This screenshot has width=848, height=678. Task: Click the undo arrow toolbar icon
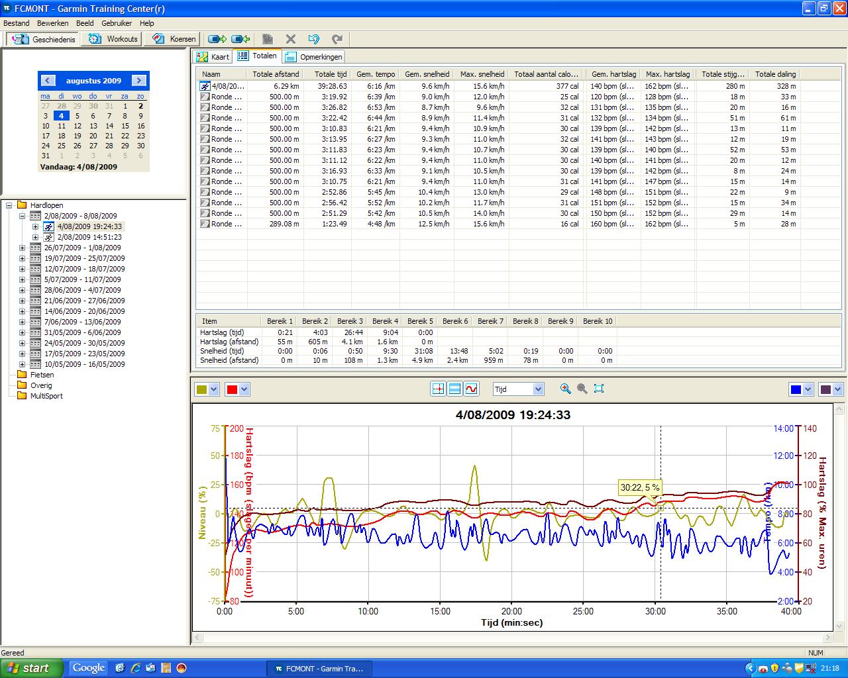[x=314, y=39]
